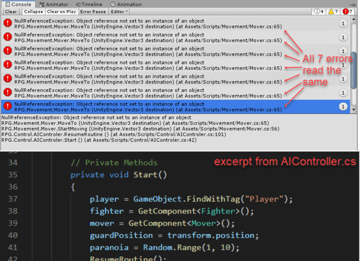Image resolution: width=360 pixels, height=261 pixels.
Task: Click the GameObject.FindWithTag("Player") code line
Action: tap(191, 199)
